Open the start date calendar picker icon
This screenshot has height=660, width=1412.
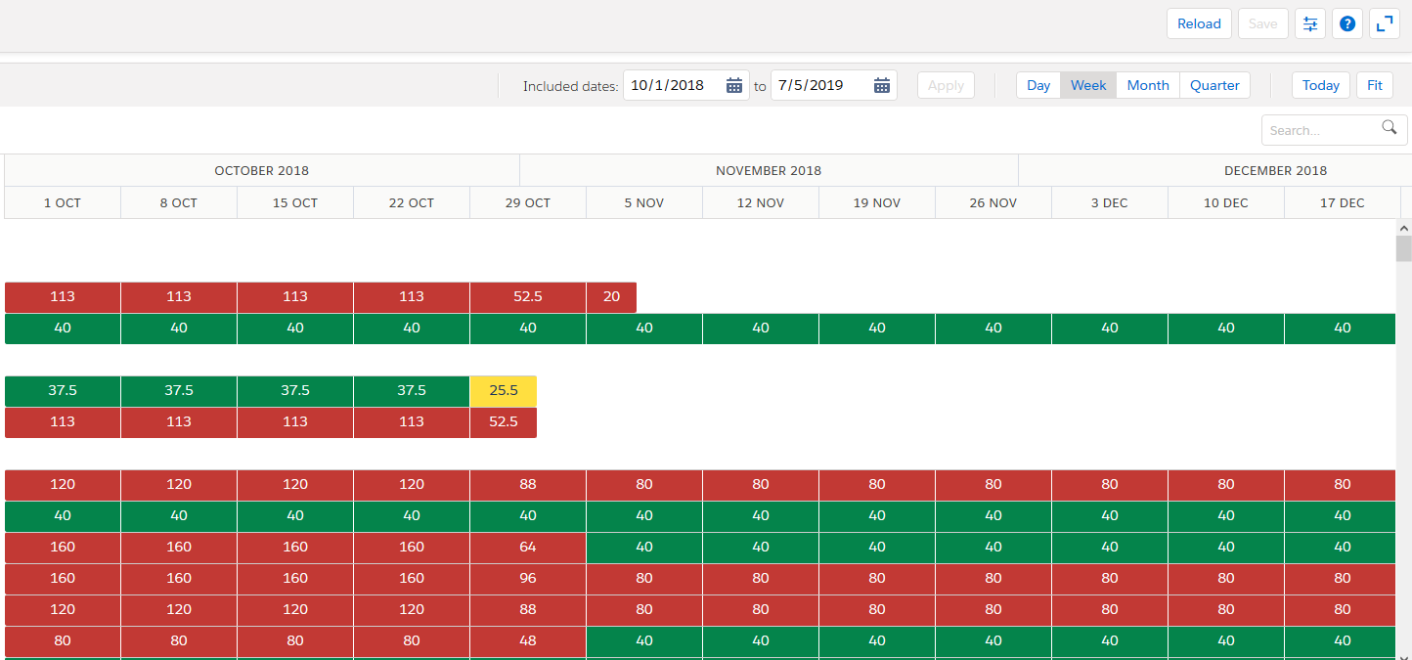pyautogui.click(x=734, y=86)
